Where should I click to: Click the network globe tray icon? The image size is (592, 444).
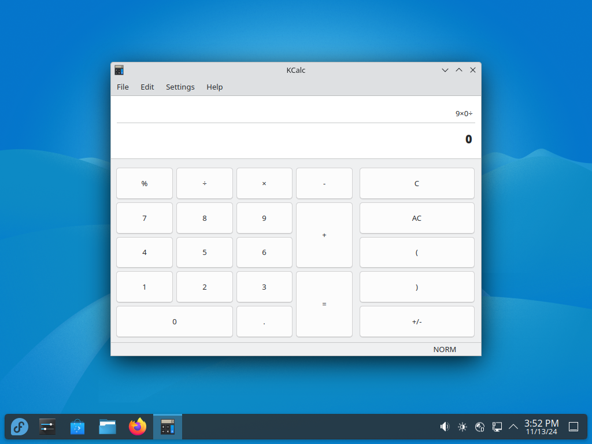479,427
